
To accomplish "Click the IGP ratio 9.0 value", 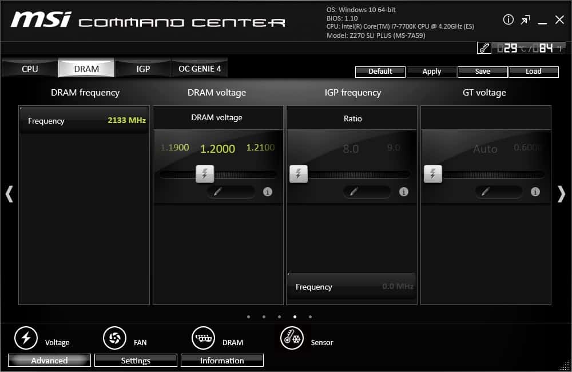I will [394, 148].
